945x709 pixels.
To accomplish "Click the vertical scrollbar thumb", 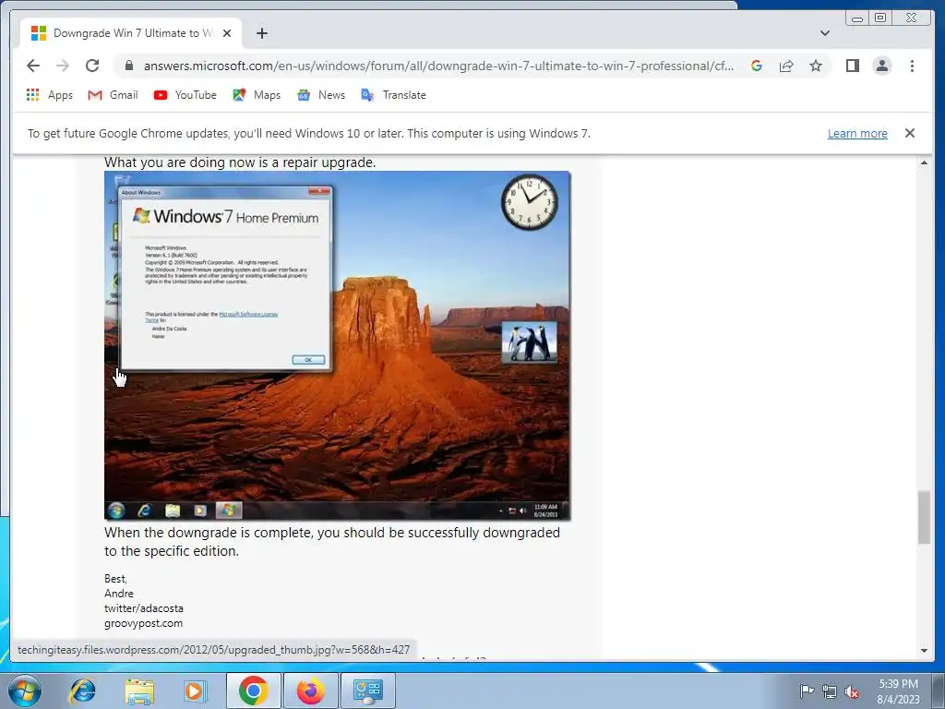I will tap(924, 517).
